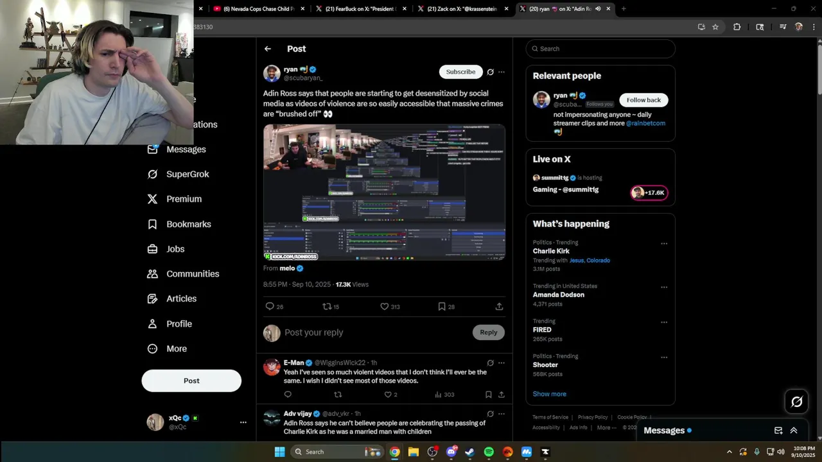This screenshot has width=822, height=462.
Task: Open options for FIRED trend
Action: [664, 322]
